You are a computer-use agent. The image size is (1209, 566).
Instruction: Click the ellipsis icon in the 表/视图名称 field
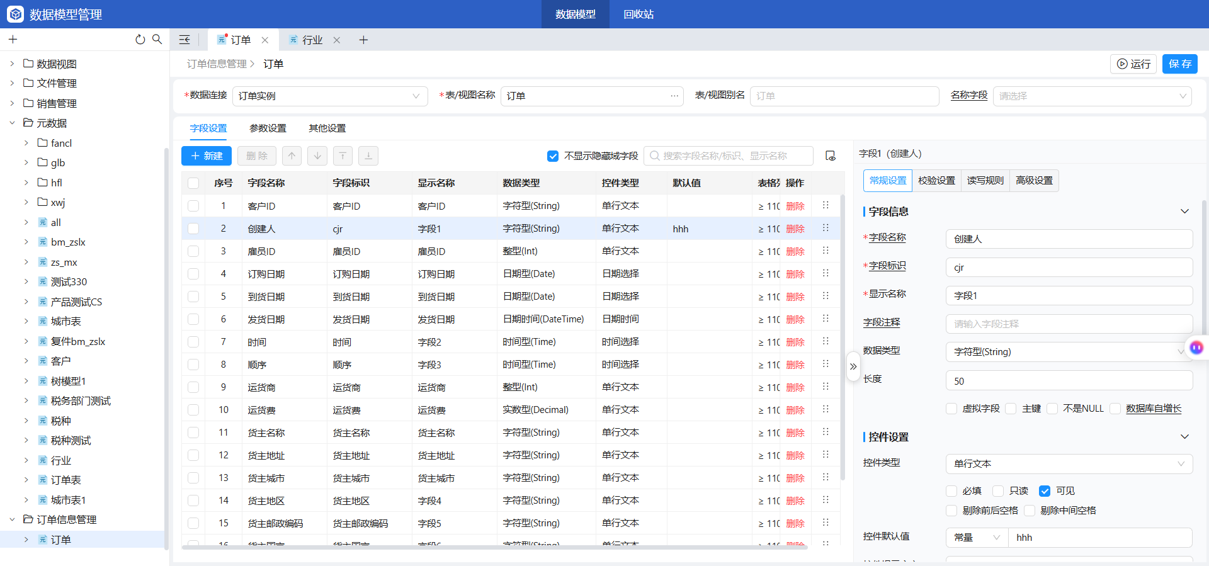[674, 96]
